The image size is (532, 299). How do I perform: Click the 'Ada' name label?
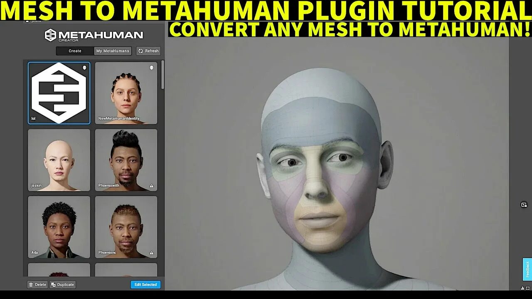click(x=34, y=252)
